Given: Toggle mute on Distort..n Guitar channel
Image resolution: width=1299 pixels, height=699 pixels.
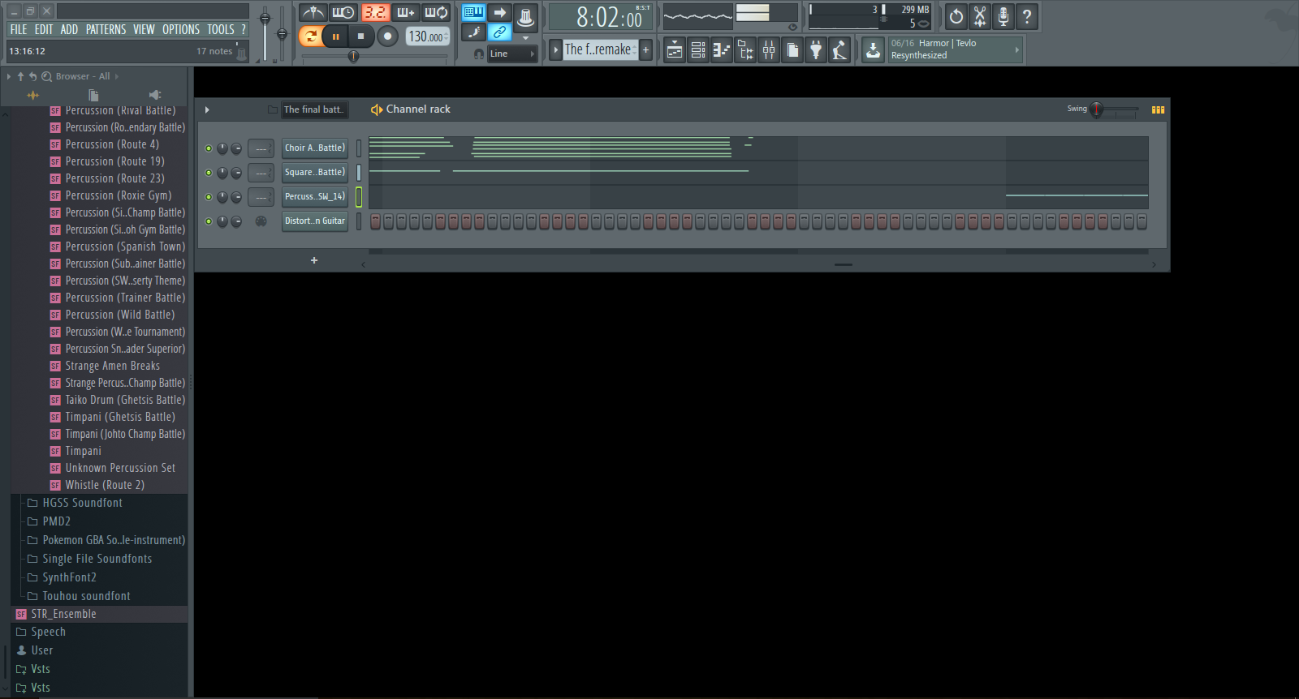Looking at the screenshot, I should tap(209, 221).
